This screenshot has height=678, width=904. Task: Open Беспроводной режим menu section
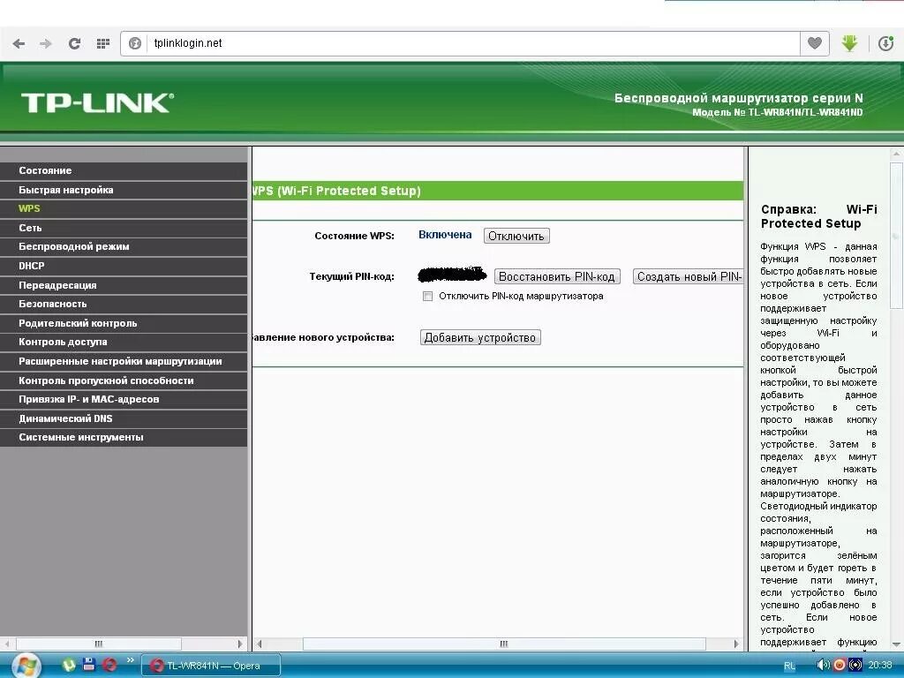(124, 247)
